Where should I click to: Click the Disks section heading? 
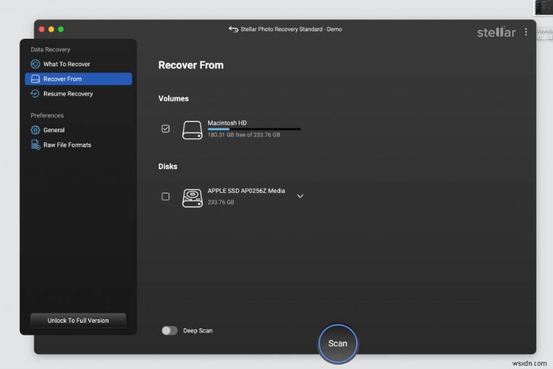168,167
